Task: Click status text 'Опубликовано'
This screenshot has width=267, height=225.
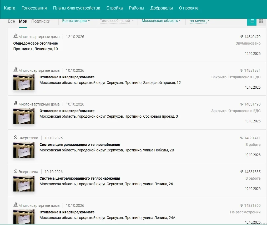Action: (248, 43)
